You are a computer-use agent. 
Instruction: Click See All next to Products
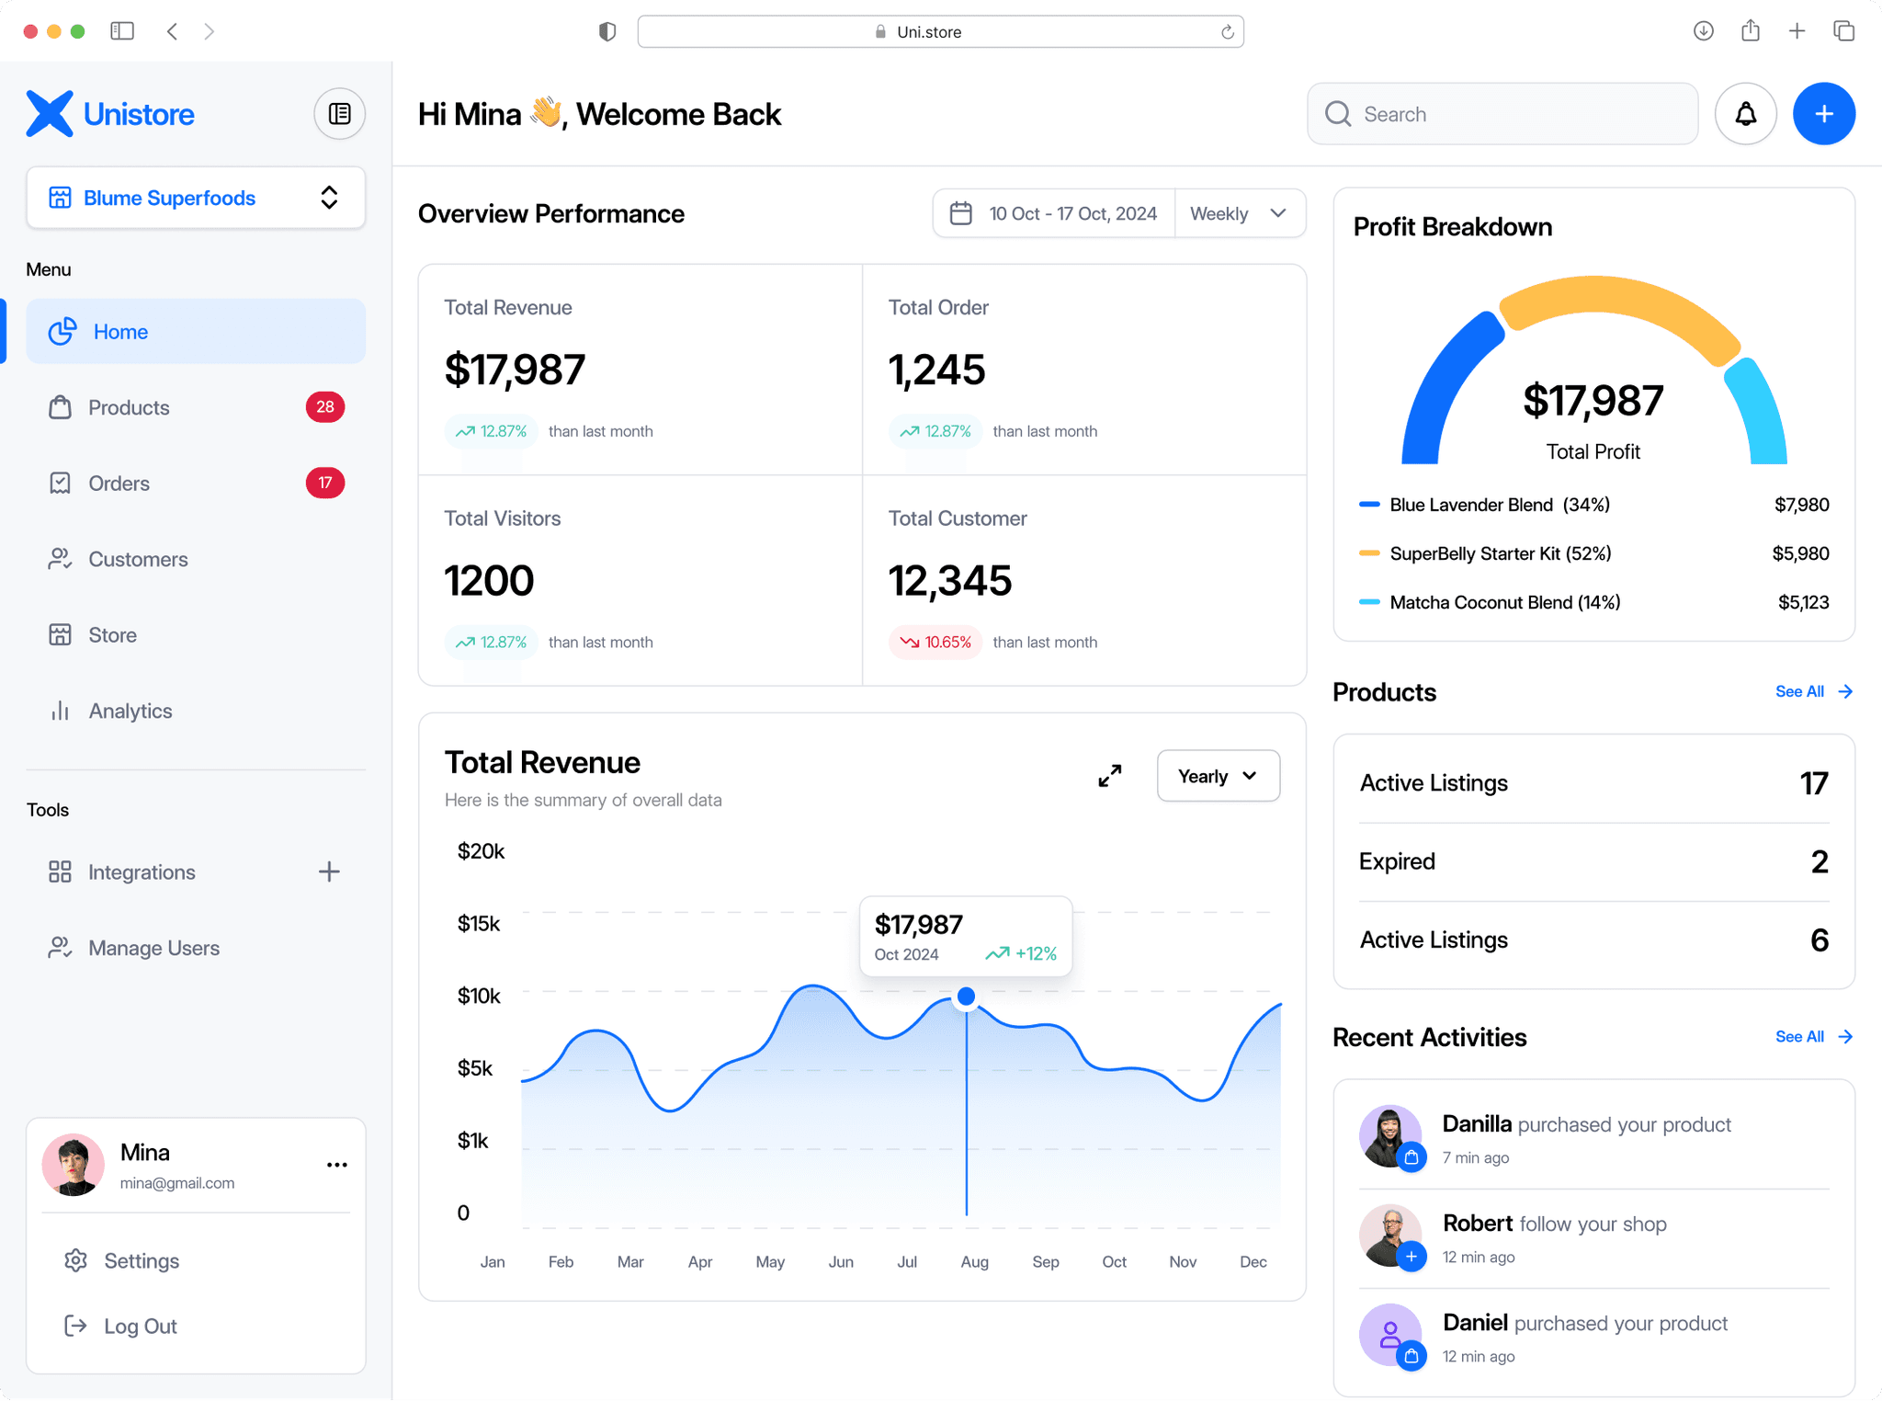pyautogui.click(x=1814, y=691)
